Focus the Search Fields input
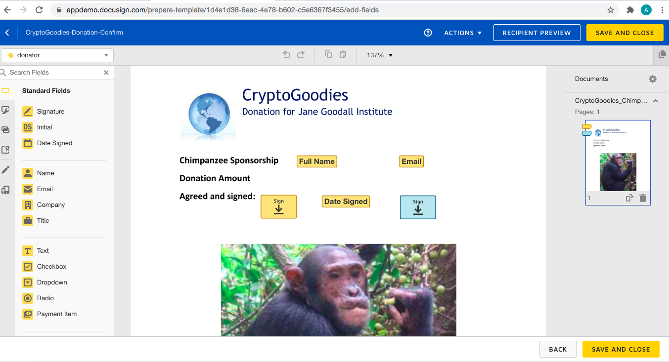The width and height of the screenshot is (669, 362). click(x=54, y=73)
